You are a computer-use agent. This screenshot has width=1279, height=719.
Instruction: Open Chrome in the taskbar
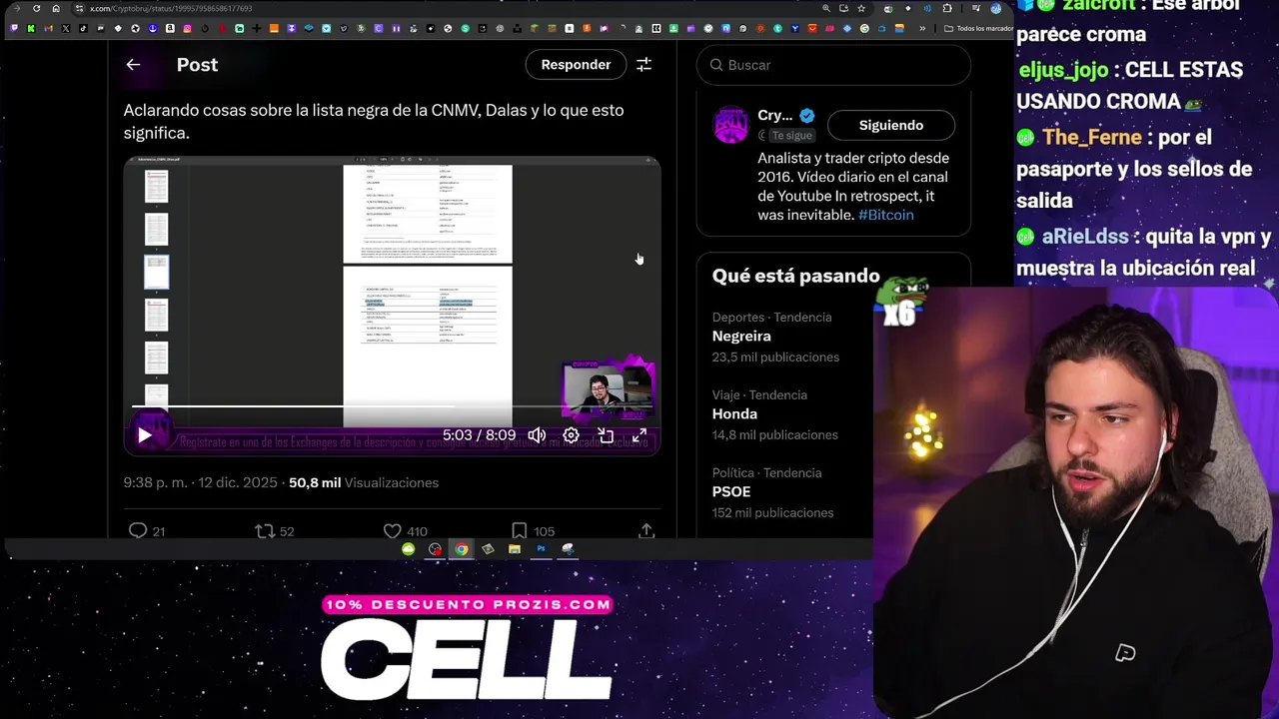click(461, 549)
